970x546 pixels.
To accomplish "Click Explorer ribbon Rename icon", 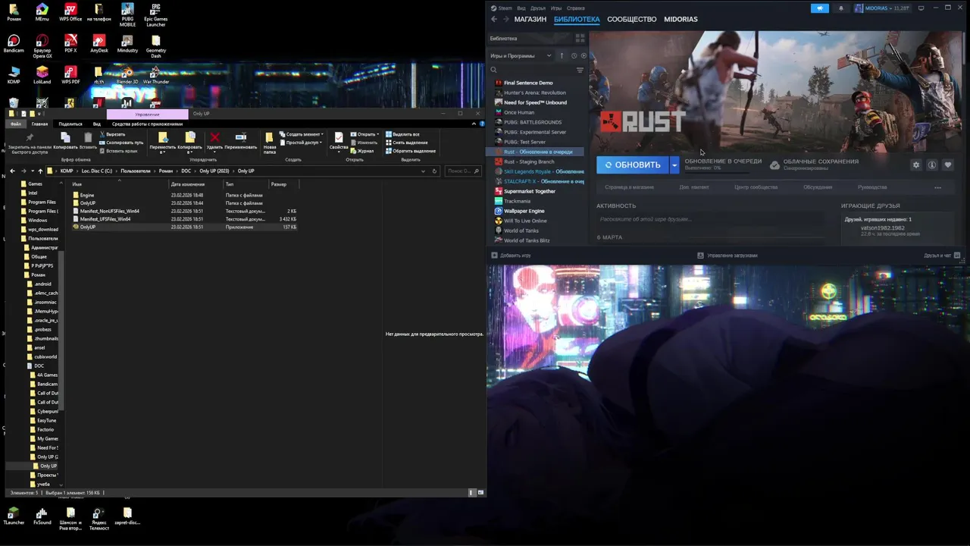I will coord(240,137).
